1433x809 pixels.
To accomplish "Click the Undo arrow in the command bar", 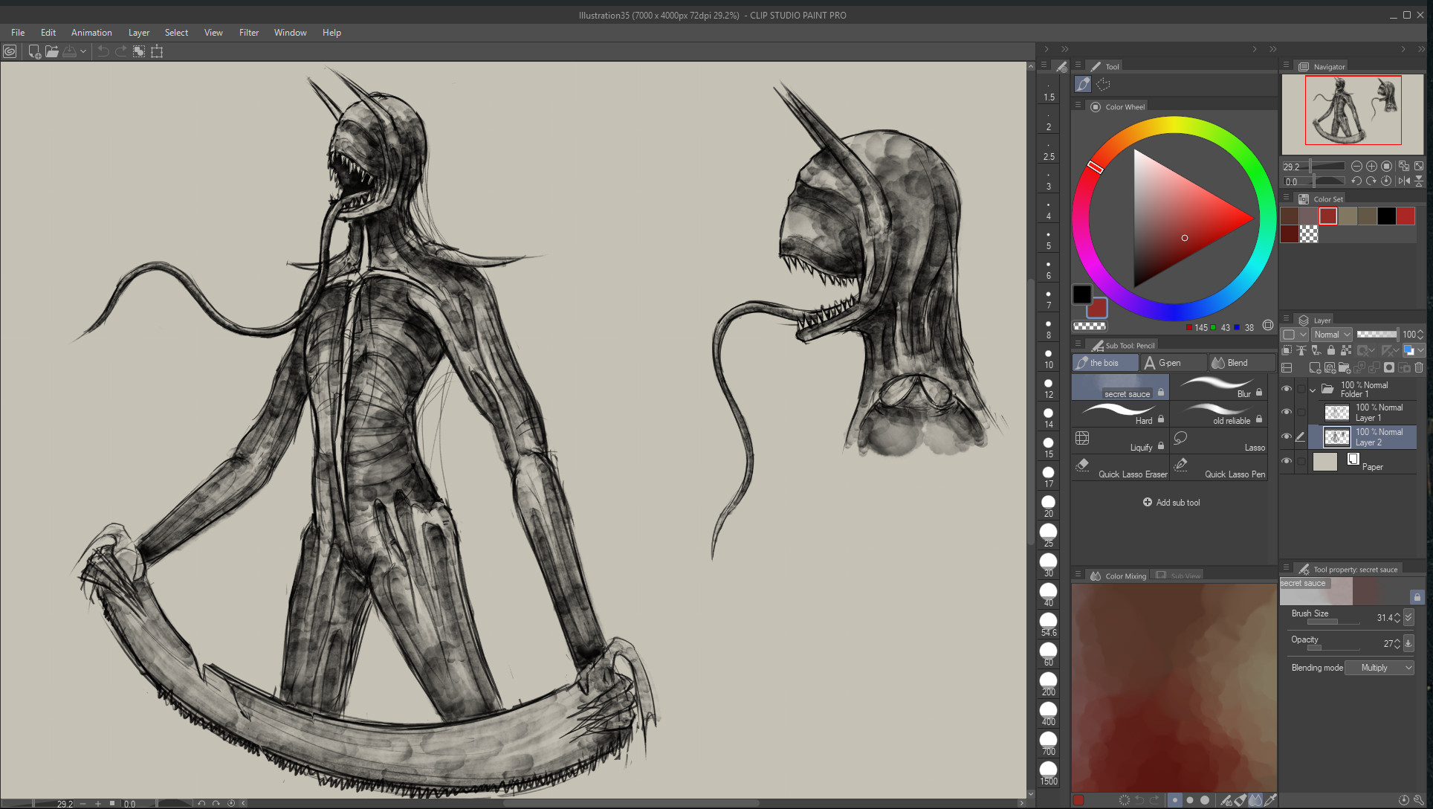I will click(x=103, y=51).
